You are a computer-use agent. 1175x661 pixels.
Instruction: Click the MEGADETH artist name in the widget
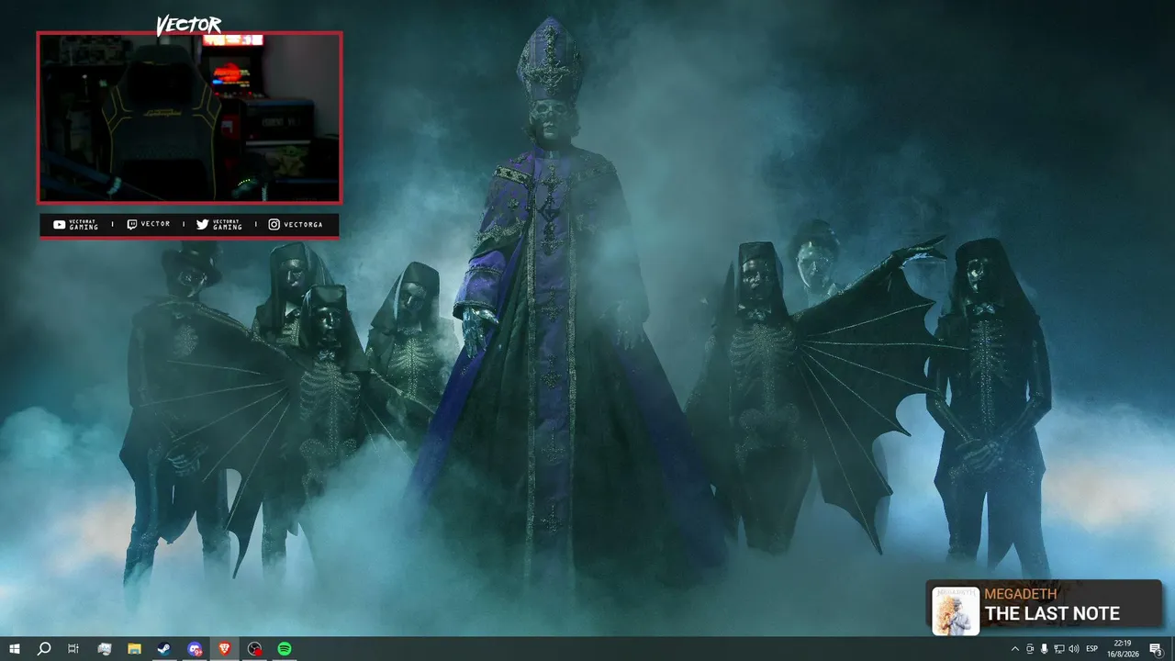tap(1021, 594)
